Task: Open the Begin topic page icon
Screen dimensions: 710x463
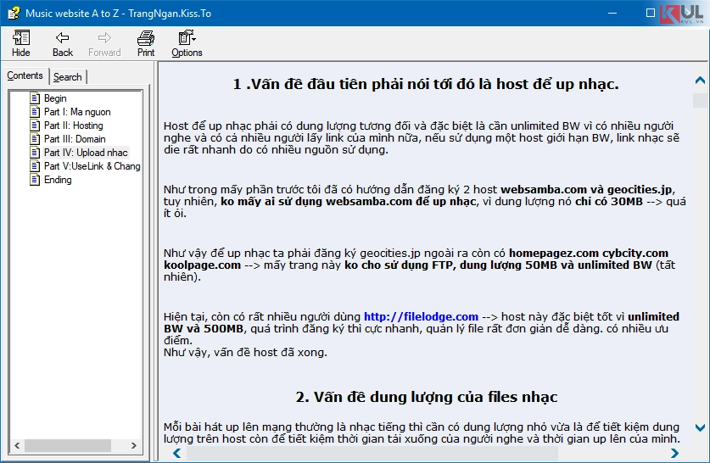Action: [x=35, y=98]
